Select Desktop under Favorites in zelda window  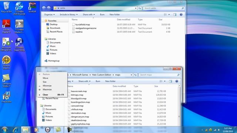pos(53,24)
